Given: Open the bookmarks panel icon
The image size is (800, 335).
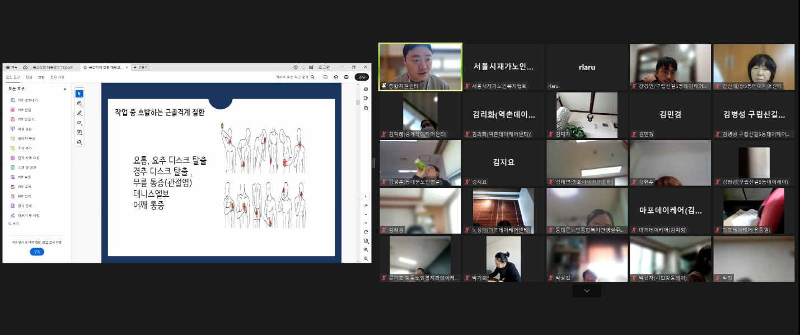Looking at the screenshot, I should click(366, 99).
